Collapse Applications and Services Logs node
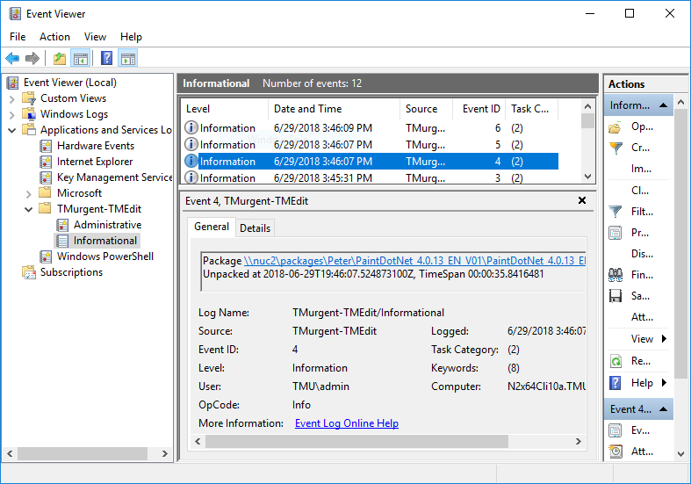Viewport: 691px width, 484px height. [x=12, y=131]
